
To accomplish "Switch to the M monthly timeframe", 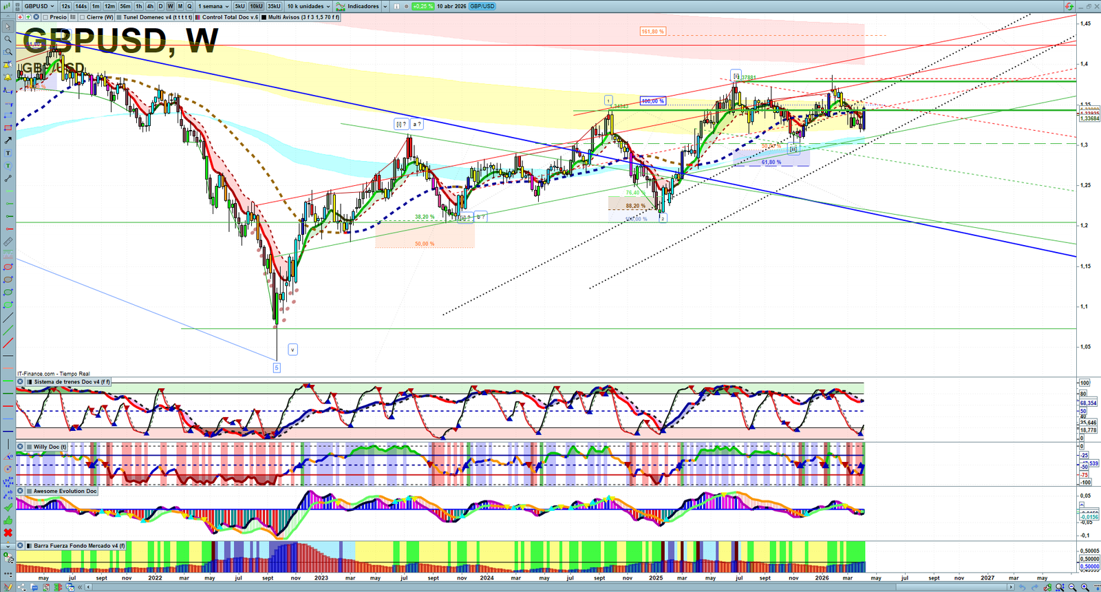I will coord(180,6).
